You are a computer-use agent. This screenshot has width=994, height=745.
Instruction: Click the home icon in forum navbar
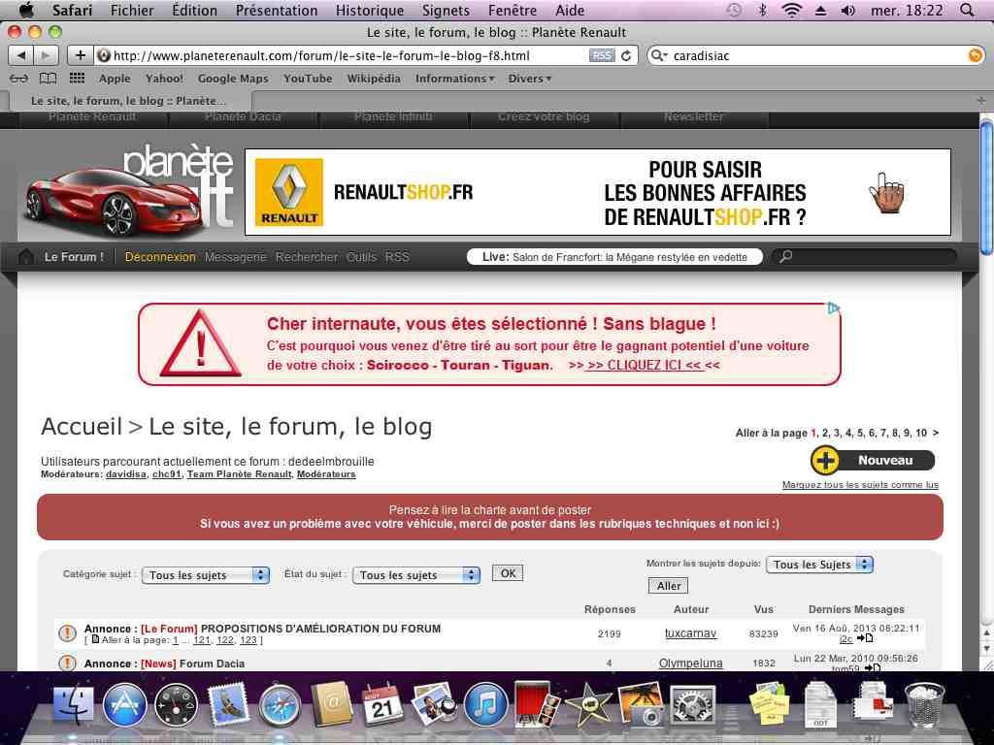[x=26, y=256]
